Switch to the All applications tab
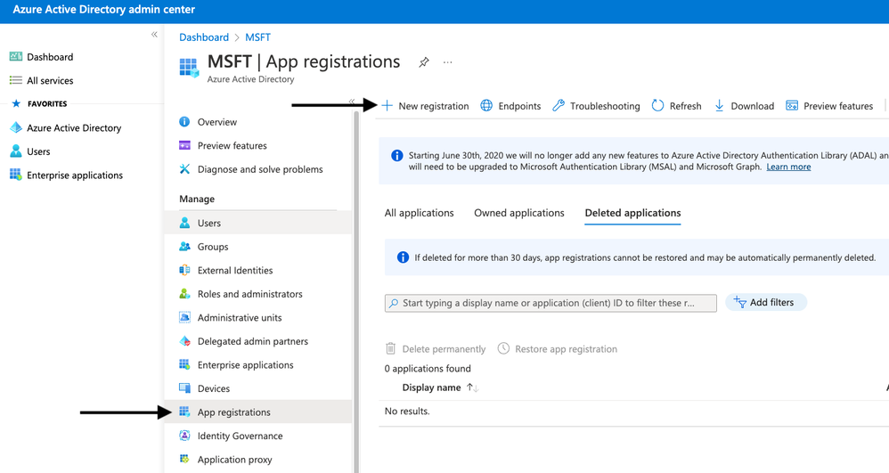The image size is (889, 473). pos(419,213)
